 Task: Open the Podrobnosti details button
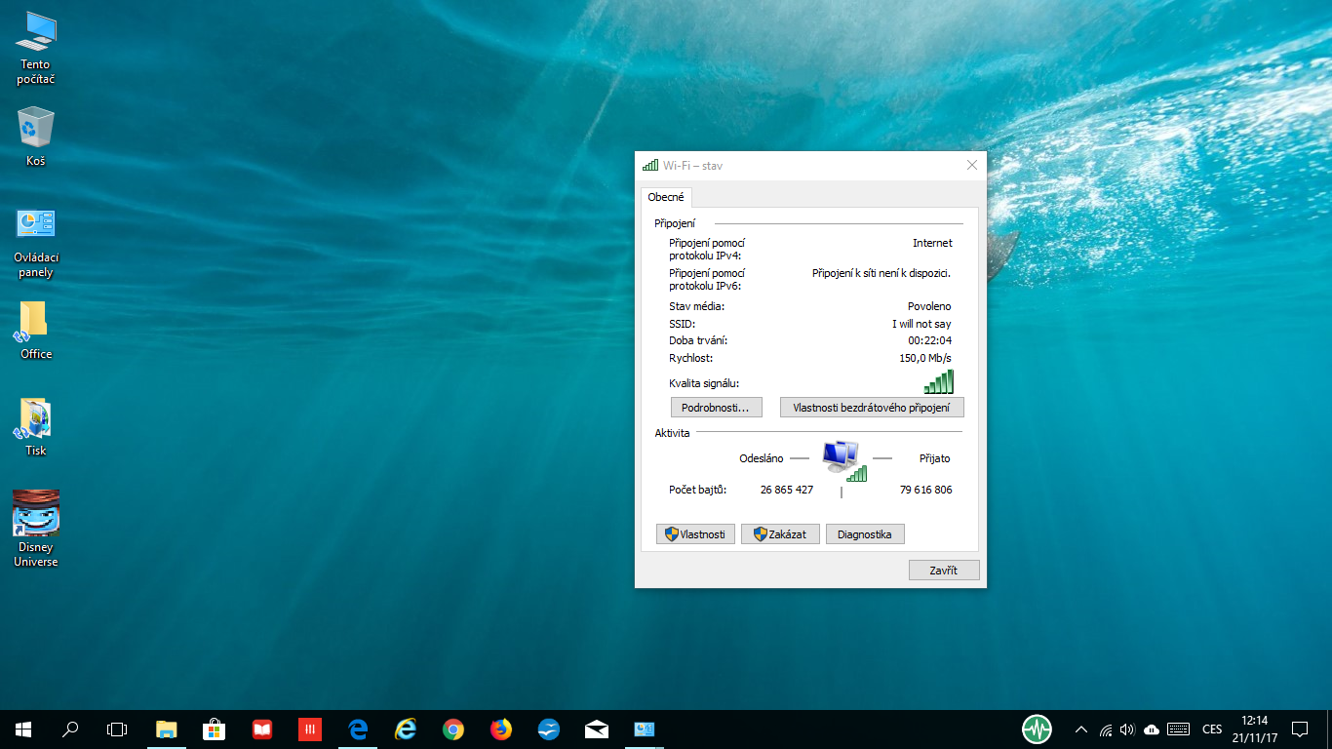click(715, 408)
